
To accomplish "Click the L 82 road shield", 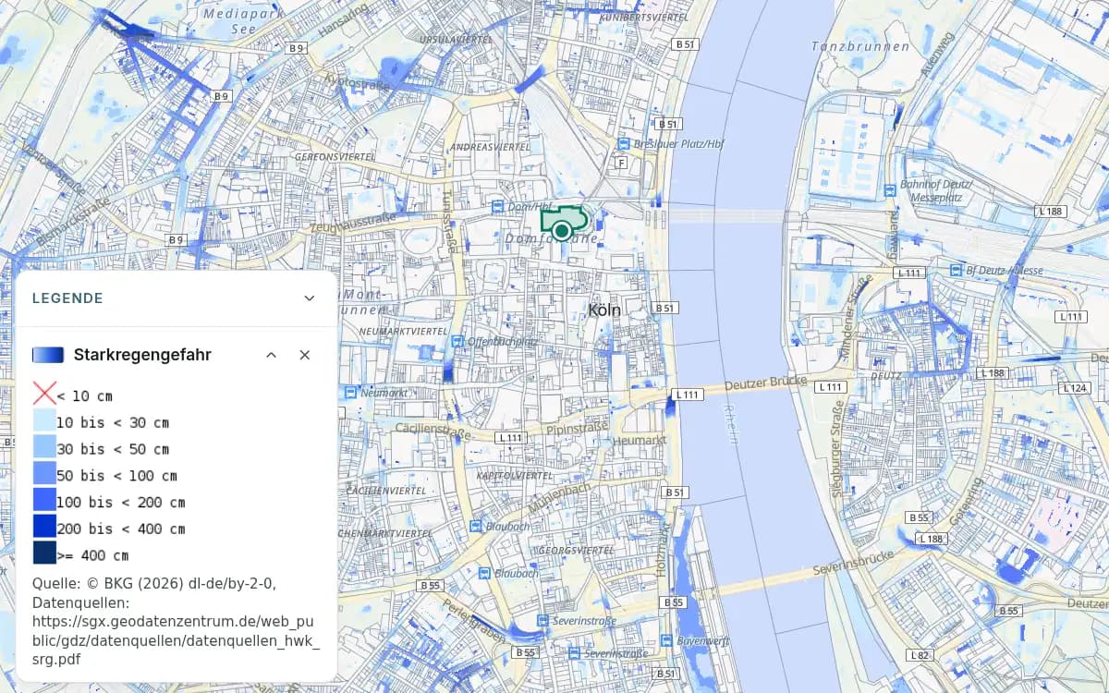I will [920, 655].
